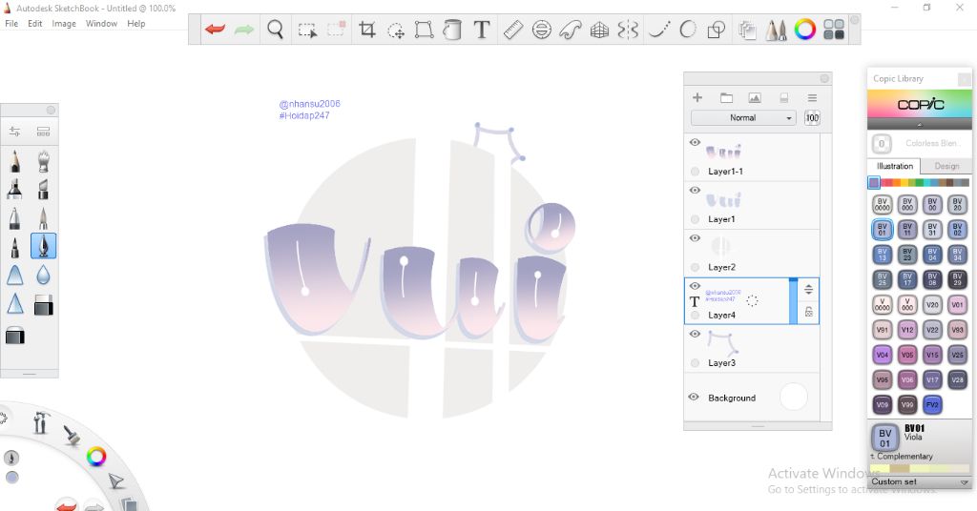Select the Zoom magnifier tool
The width and height of the screenshot is (977, 511).
point(276,30)
